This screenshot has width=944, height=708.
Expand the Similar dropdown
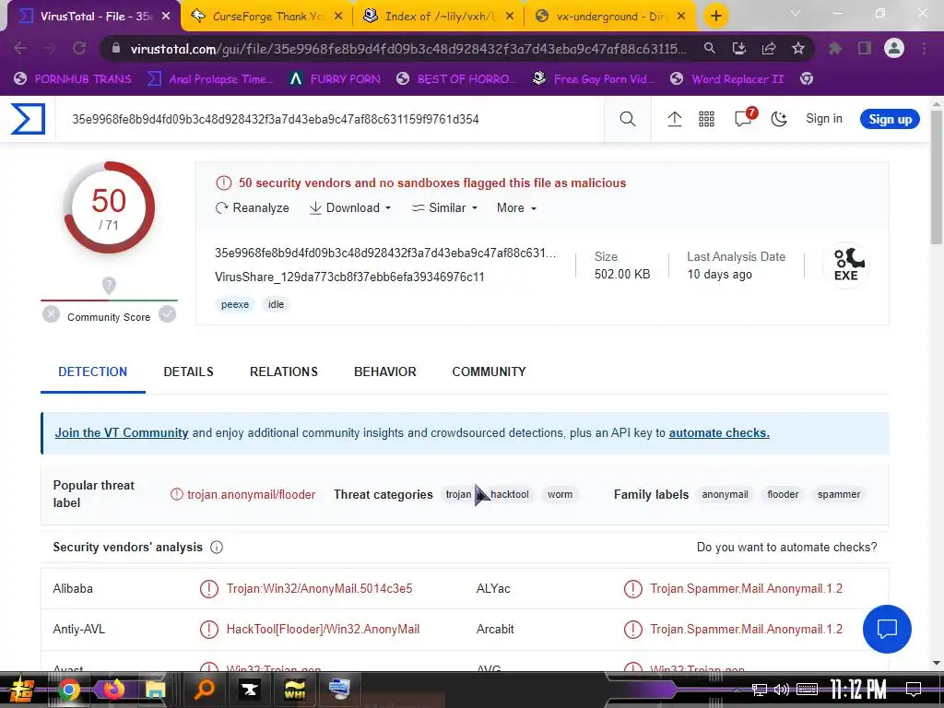tap(444, 207)
